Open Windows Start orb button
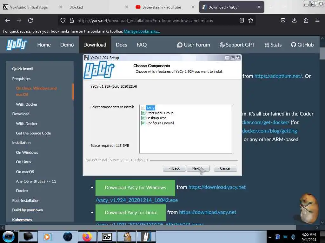The height and width of the screenshot is (243, 325). [x=9, y=237]
